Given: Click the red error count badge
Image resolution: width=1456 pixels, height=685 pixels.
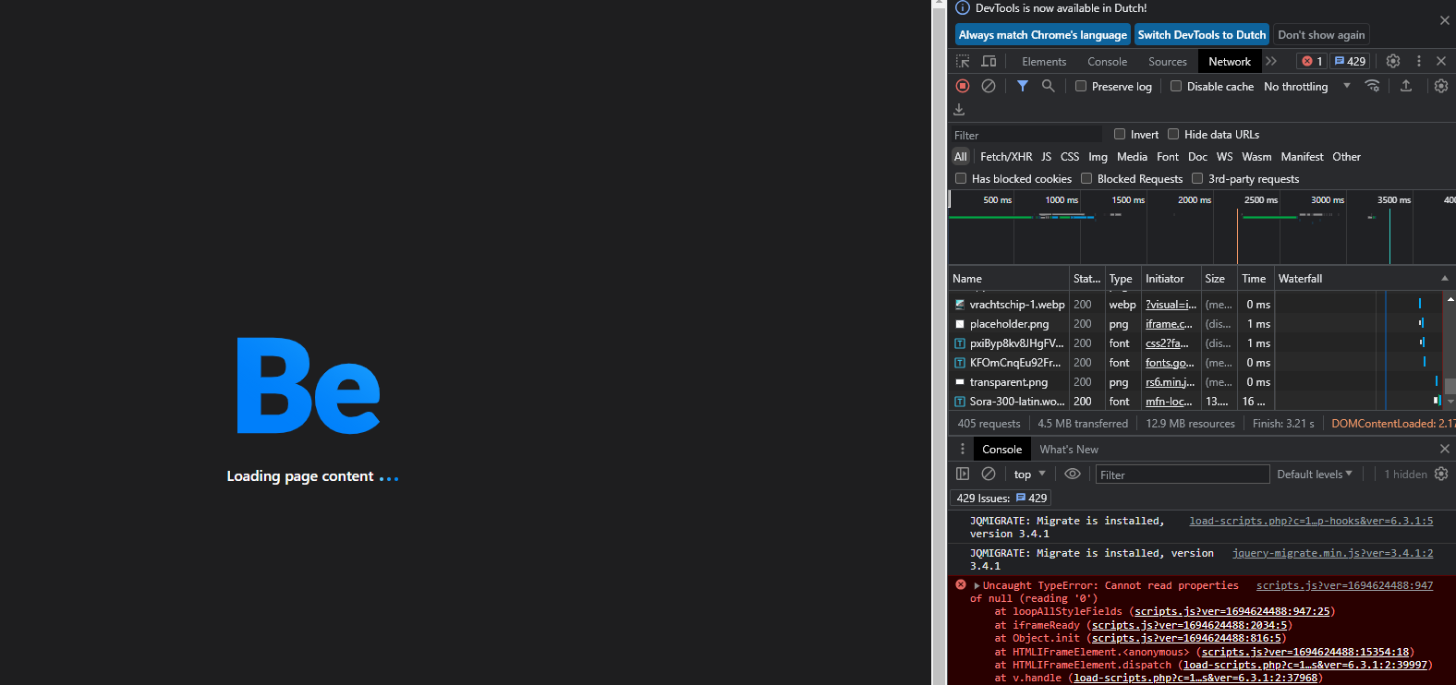Looking at the screenshot, I should [x=1312, y=61].
